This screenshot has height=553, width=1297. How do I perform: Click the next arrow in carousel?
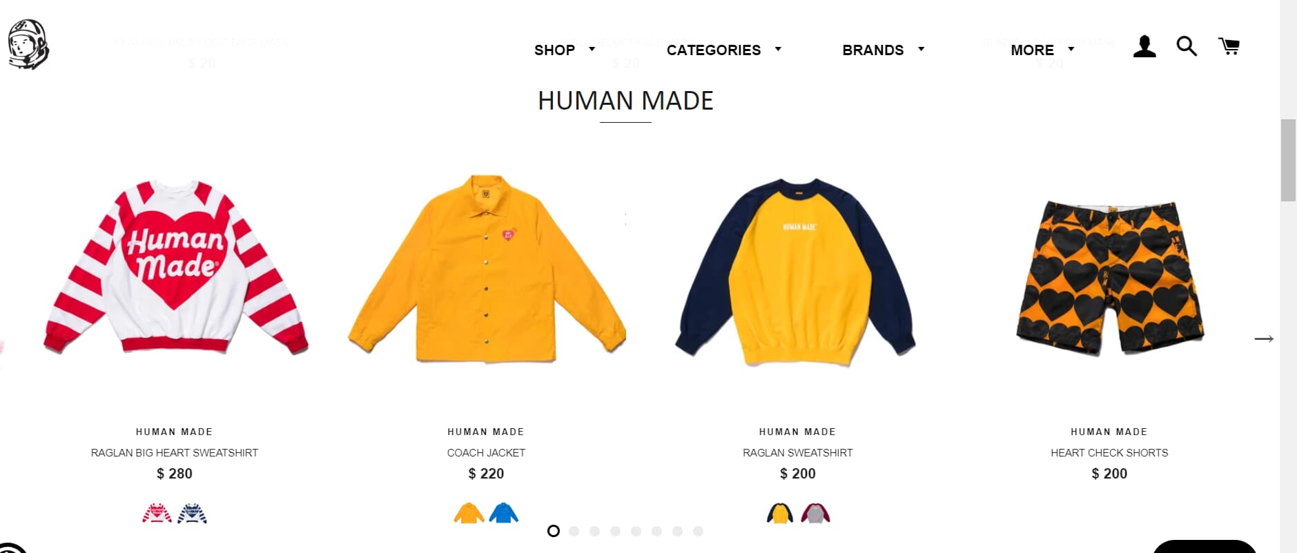click(x=1264, y=339)
